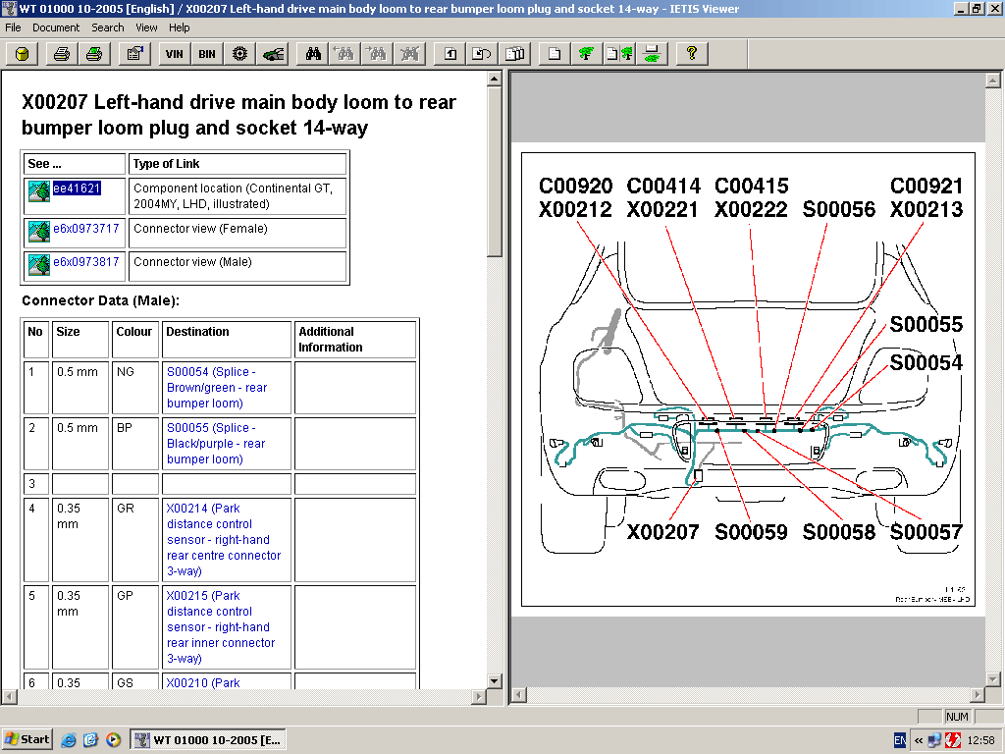Click the document pane scroll down arrow

[x=495, y=681]
